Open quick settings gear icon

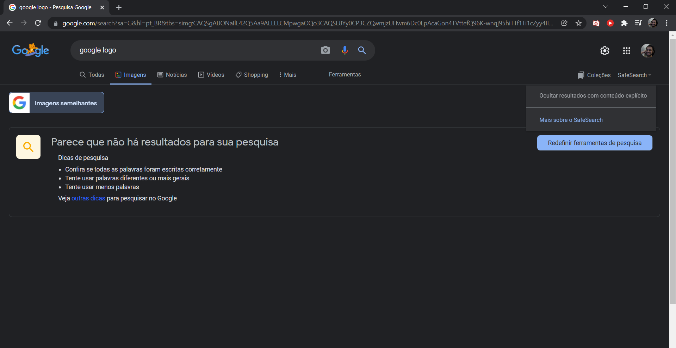tap(605, 51)
